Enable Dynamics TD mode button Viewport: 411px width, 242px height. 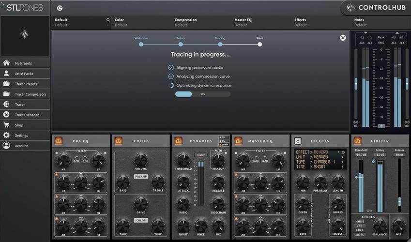[x=224, y=137]
